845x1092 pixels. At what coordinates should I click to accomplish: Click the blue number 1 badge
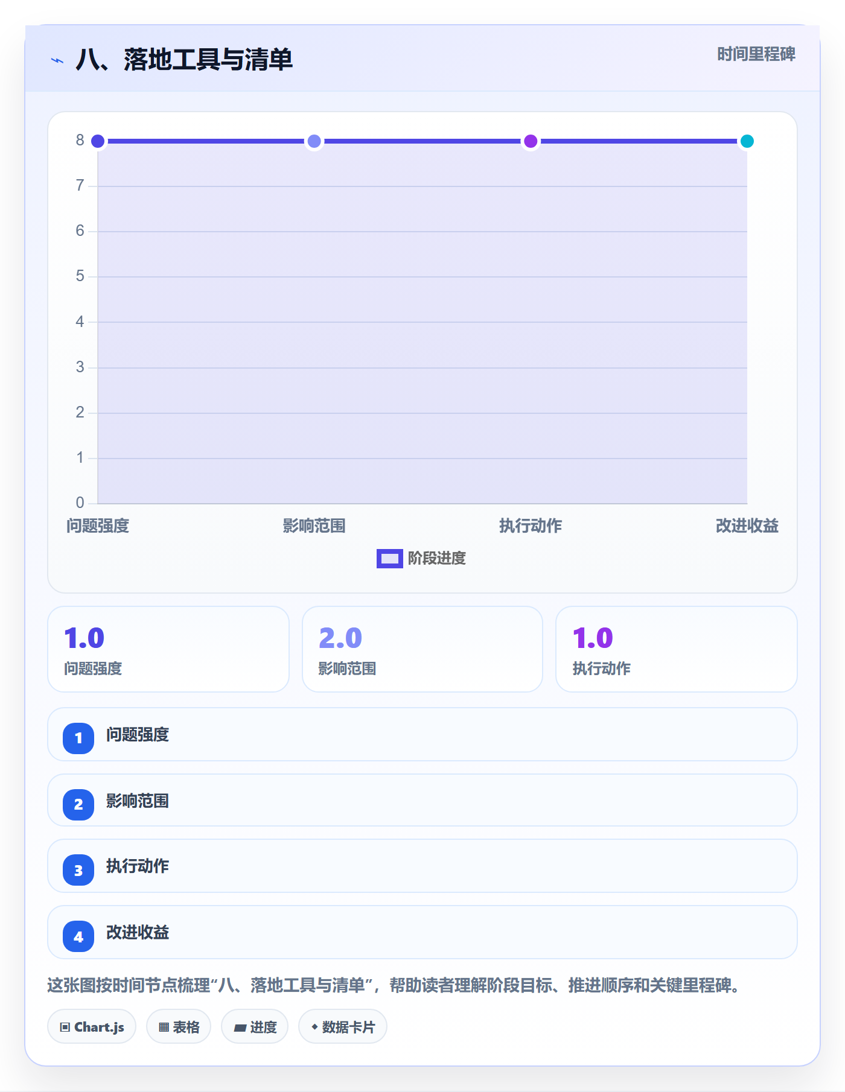tap(78, 738)
